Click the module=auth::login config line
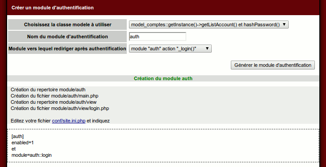This screenshot has width=326, height=167. click(x=32, y=155)
